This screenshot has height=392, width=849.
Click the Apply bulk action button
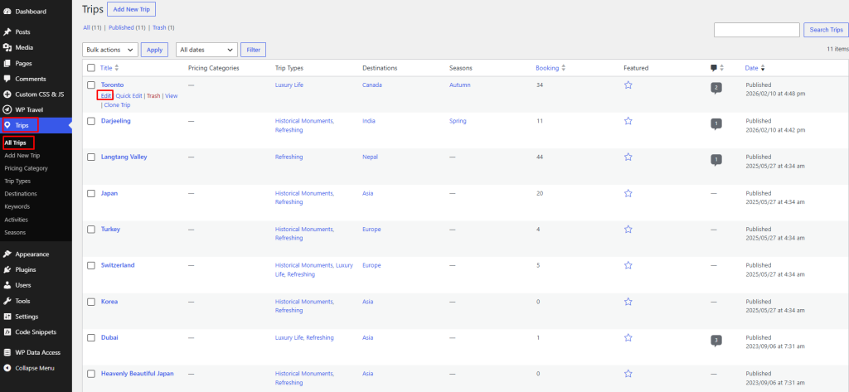pos(154,50)
